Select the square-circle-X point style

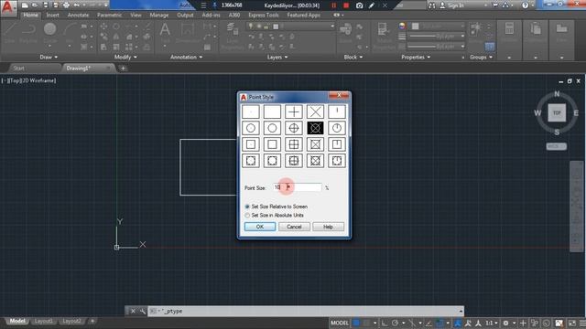(x=315, y=161)
